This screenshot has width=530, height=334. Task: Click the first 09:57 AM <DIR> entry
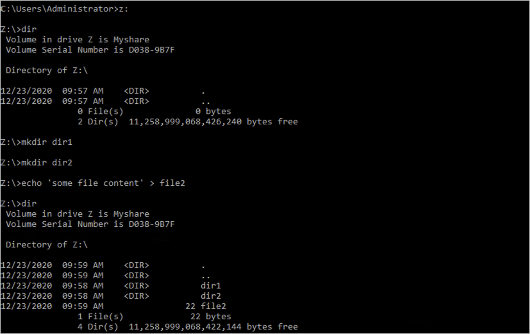click(103, 91)
